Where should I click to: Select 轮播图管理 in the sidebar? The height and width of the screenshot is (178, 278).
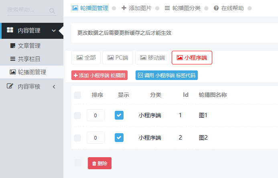(x=32, y=72)
